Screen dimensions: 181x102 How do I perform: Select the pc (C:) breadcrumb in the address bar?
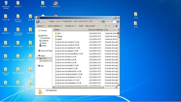click(x=59, y=22)
